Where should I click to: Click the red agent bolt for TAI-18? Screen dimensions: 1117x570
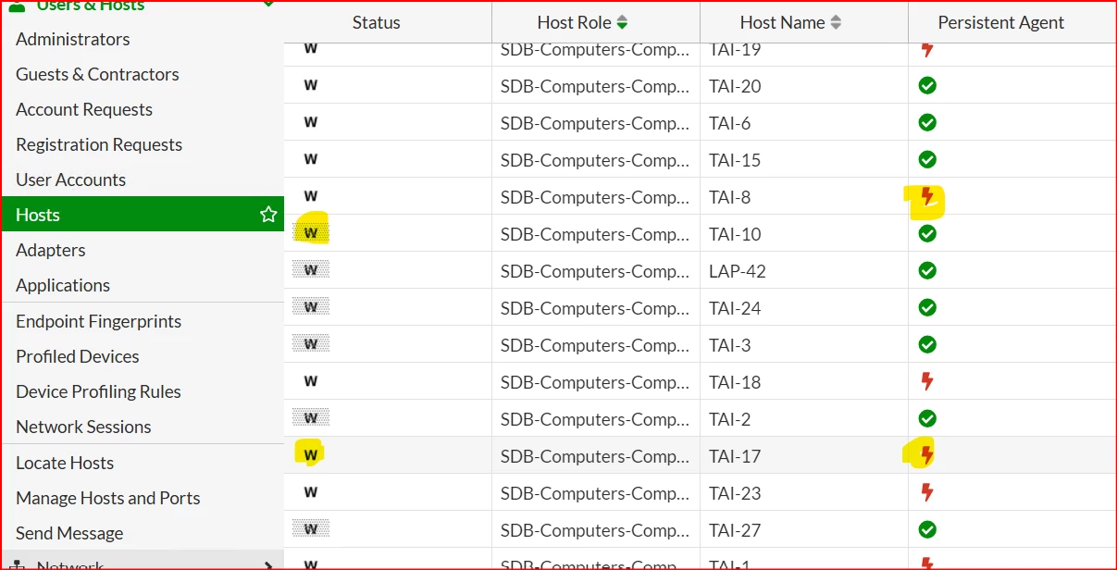pos(927,381)
